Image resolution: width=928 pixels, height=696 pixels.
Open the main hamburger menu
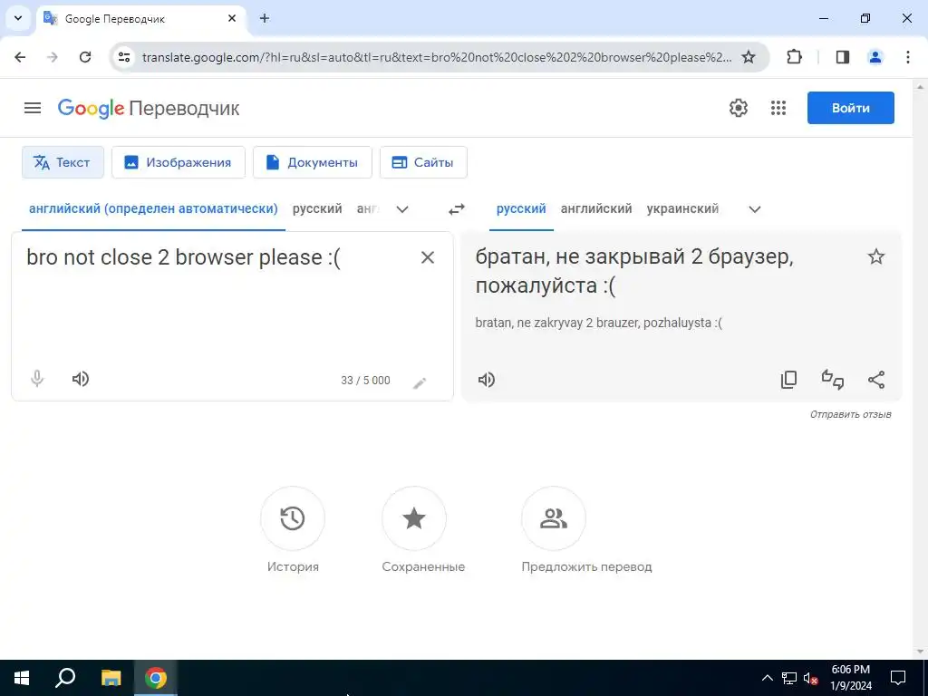coord(33,108)
